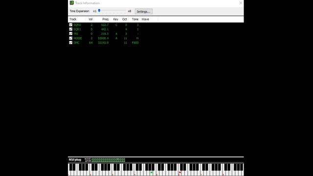313x176 pixels.
Task: Mute the NOISE track checkbox
Action: (x=70, y=38)
